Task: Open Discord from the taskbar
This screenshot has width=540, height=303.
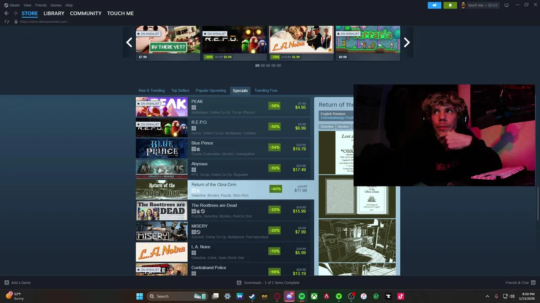Action: (x=289, y=296)
